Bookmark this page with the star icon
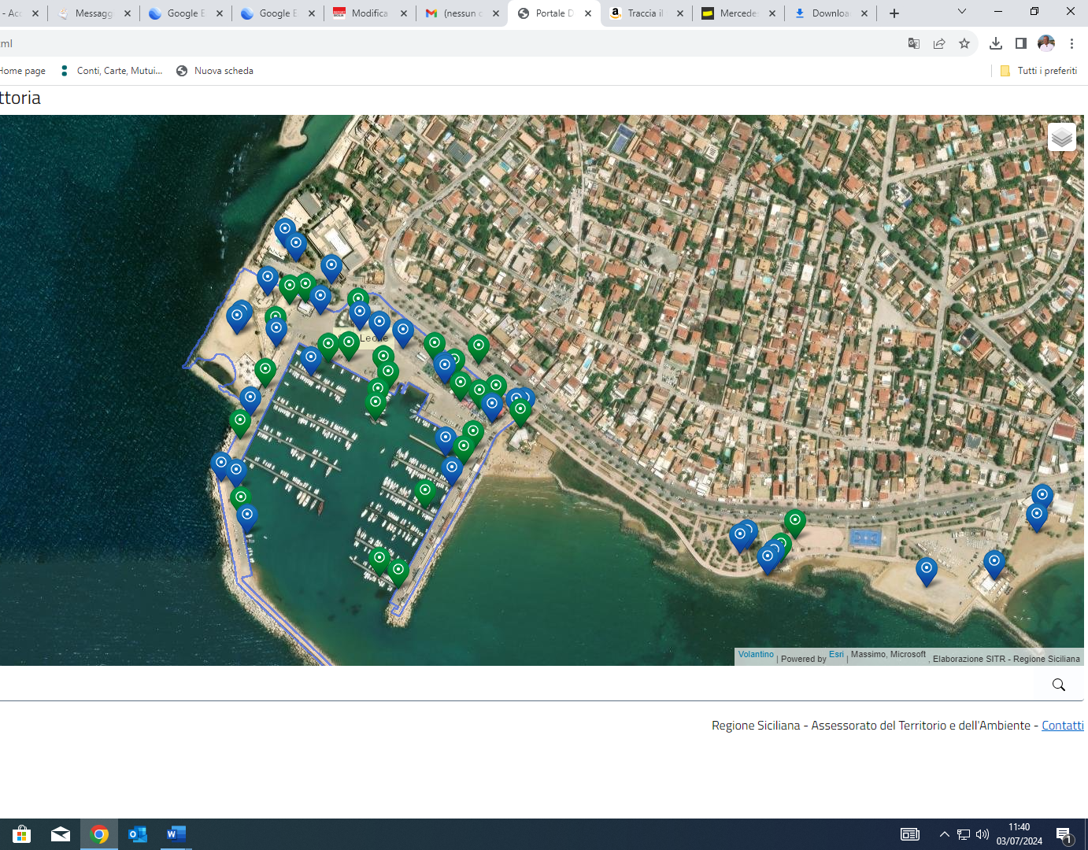The width and height of the screenshot is (1088, 850). point(964,43)
